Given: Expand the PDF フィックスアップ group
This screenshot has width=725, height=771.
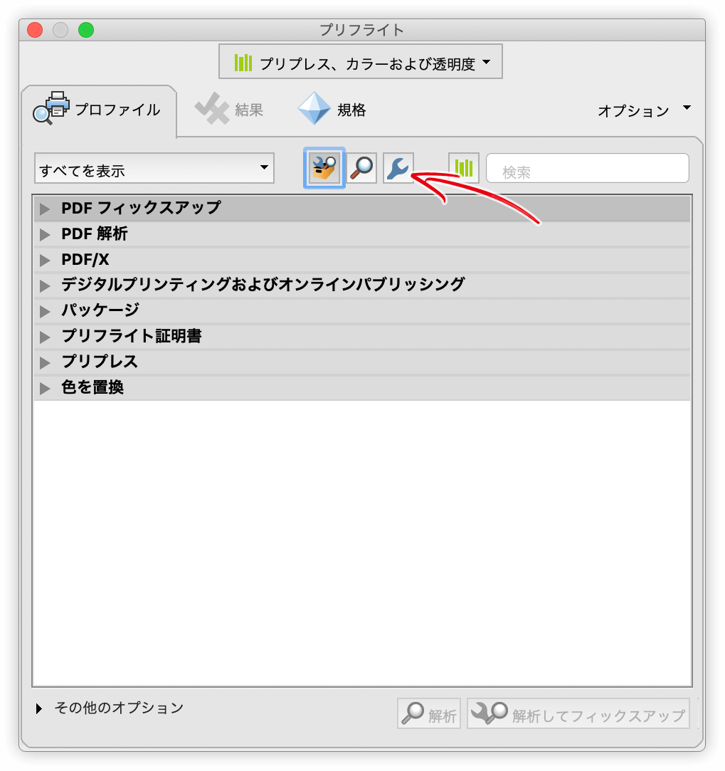Looking at the screenshot, I should click(x=45, y=209).
